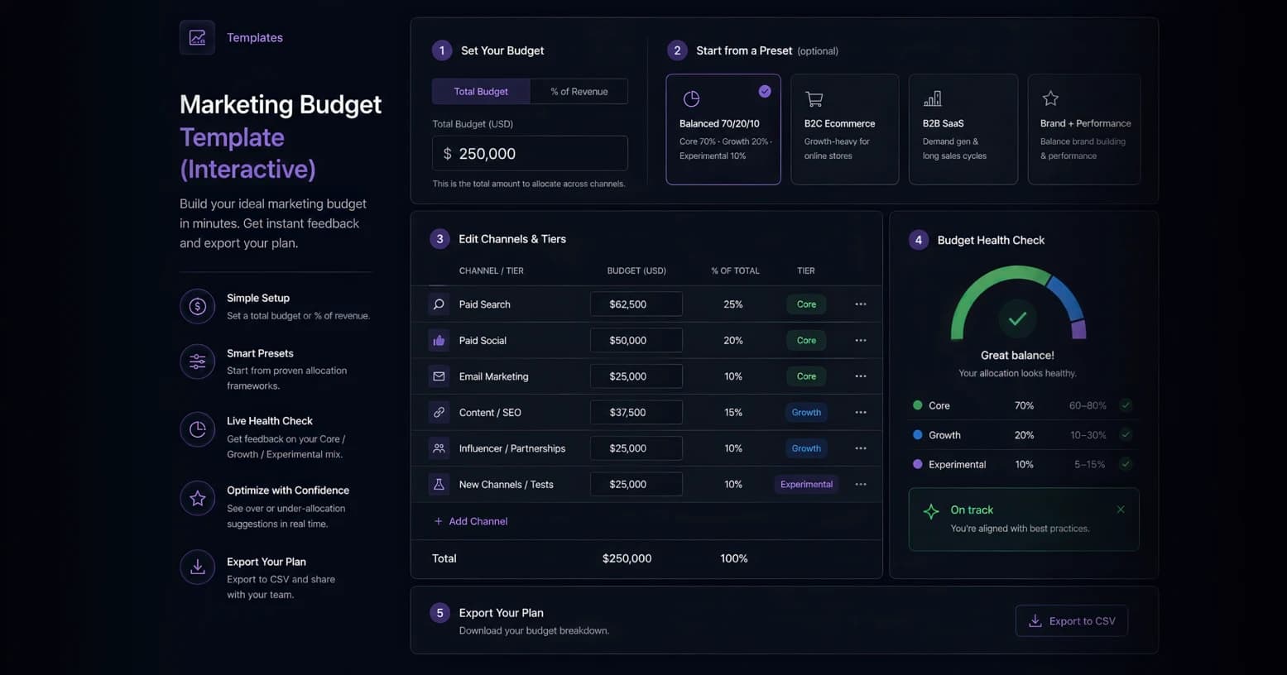Open the Influencer / Partnerships row options menu
This screenshot has height=675, width=1287.
click(x=861, y=448)
